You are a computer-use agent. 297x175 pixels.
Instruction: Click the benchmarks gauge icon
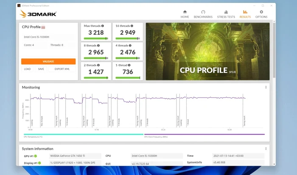point(203,12)
